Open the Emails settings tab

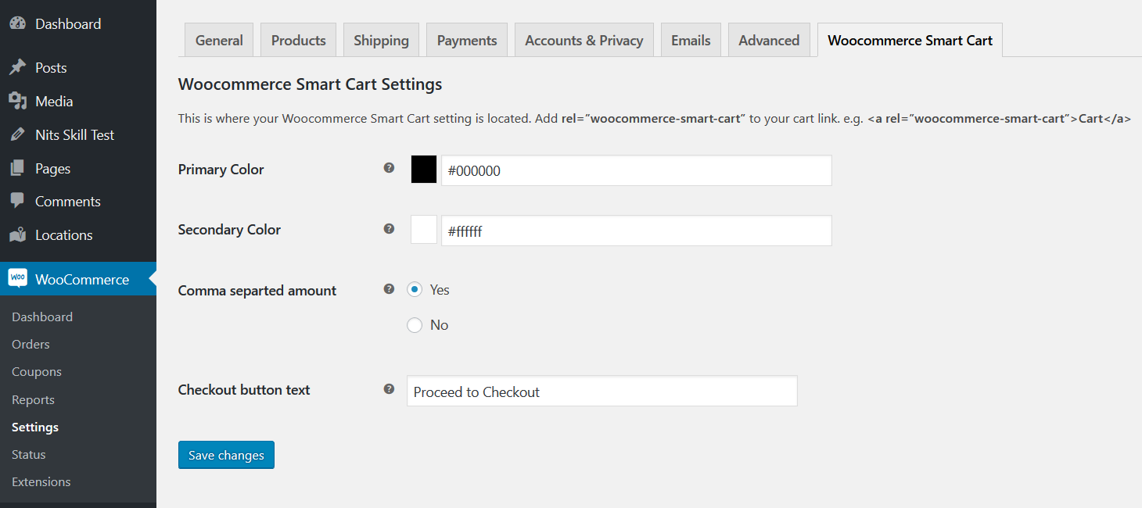pyautogui.click(x=691, y=40)
